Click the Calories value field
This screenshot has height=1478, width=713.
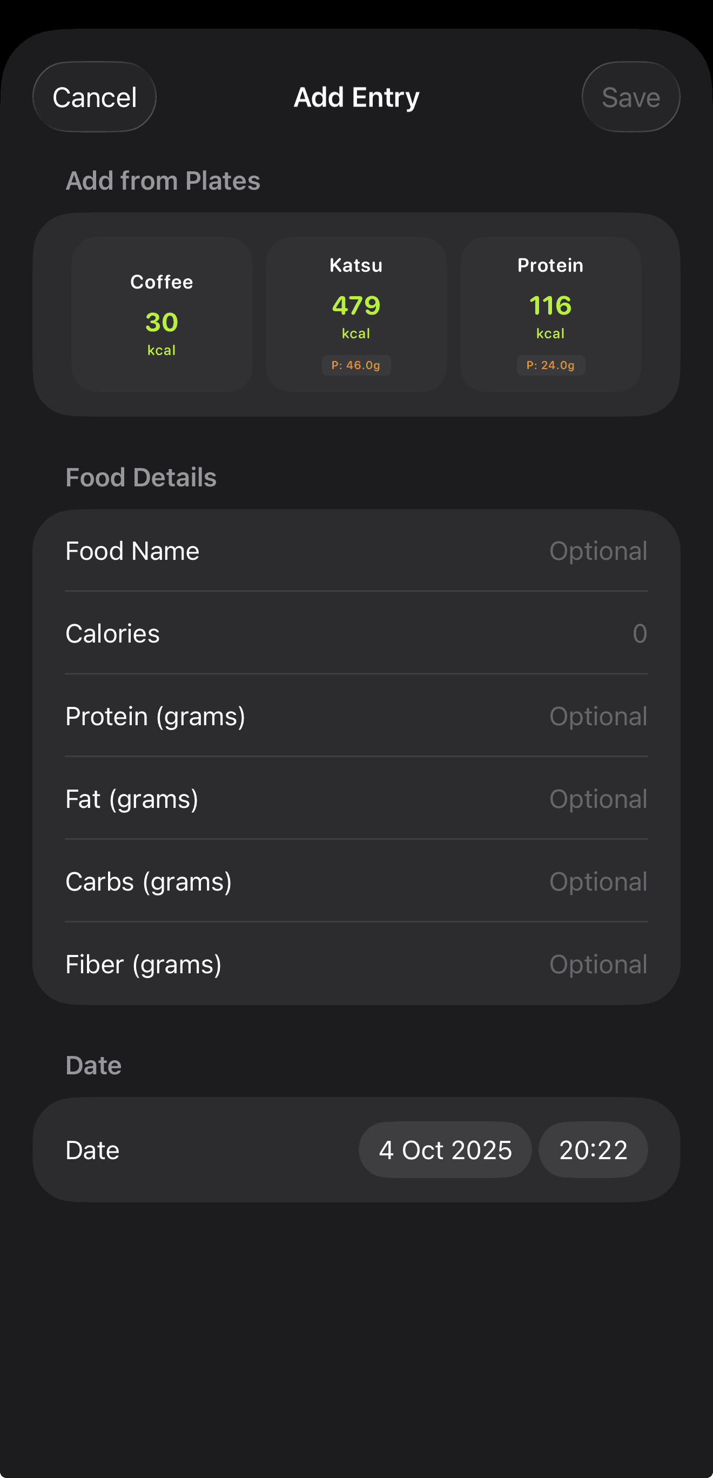[x=639, y=634]
